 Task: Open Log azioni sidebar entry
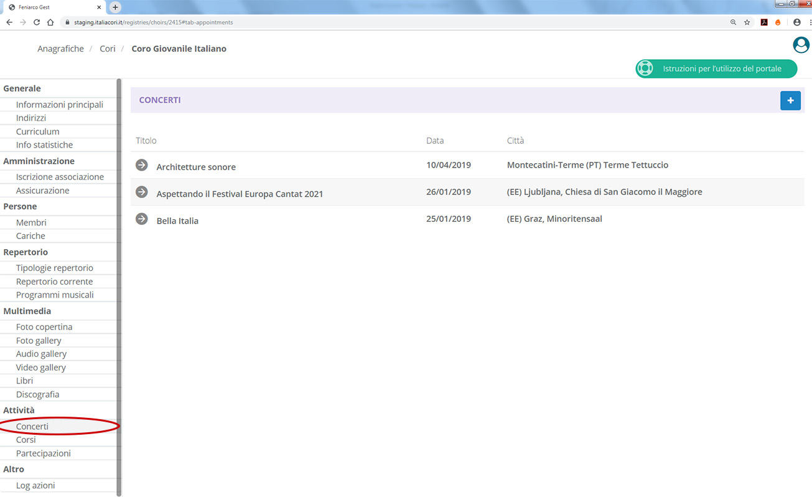(35, 486)
